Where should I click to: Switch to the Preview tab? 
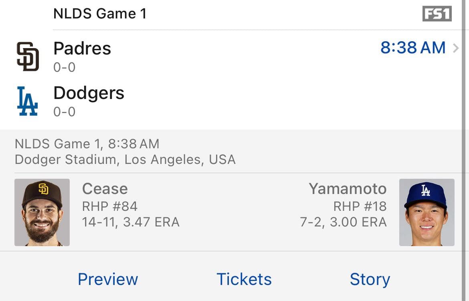(108, 279)
